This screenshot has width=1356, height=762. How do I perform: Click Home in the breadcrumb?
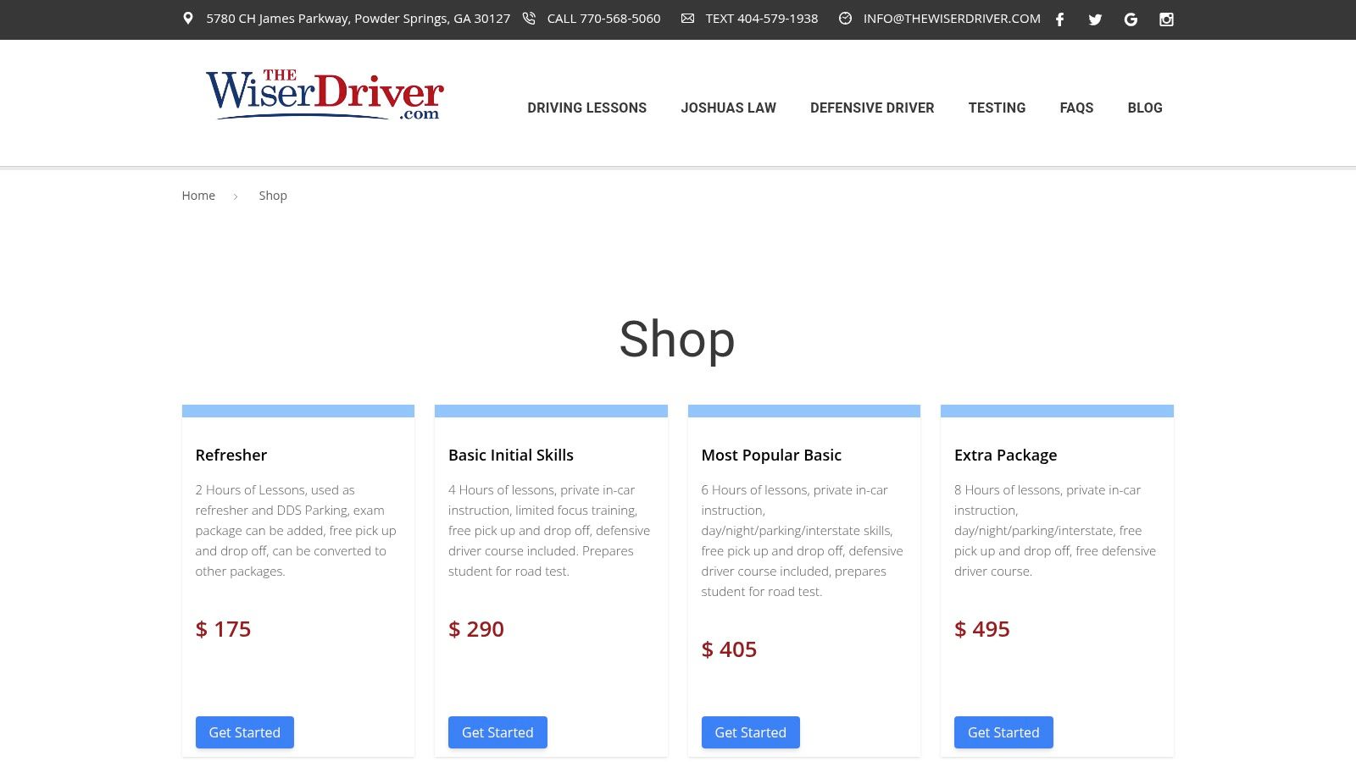pyautogui.click(x=198, y=196)
